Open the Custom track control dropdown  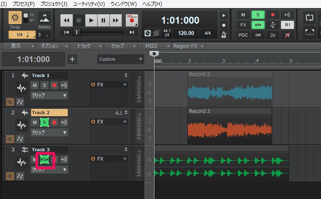point(120,59)
